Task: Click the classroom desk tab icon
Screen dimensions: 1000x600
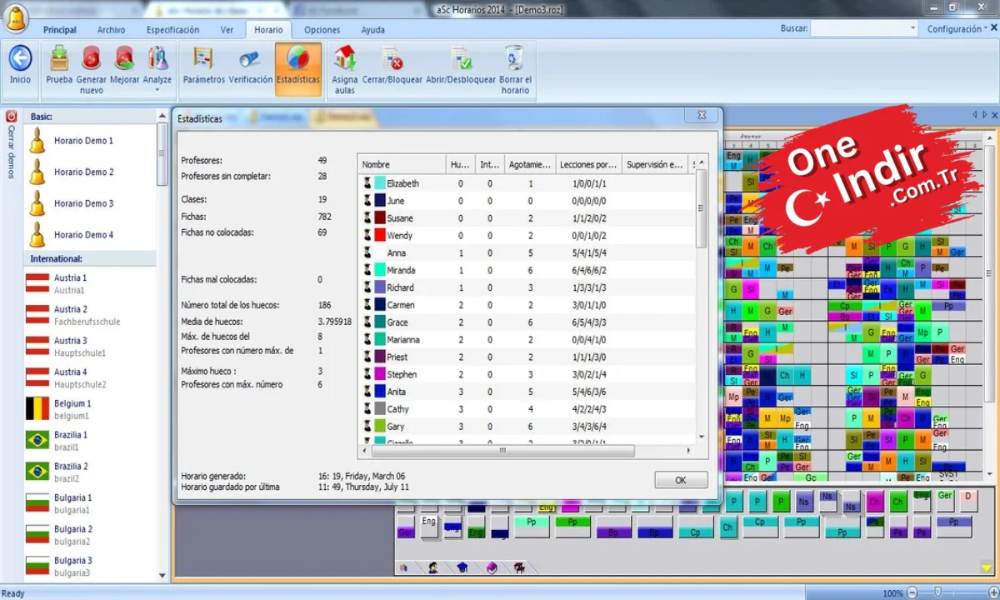Action: click(x=518, y=567)
